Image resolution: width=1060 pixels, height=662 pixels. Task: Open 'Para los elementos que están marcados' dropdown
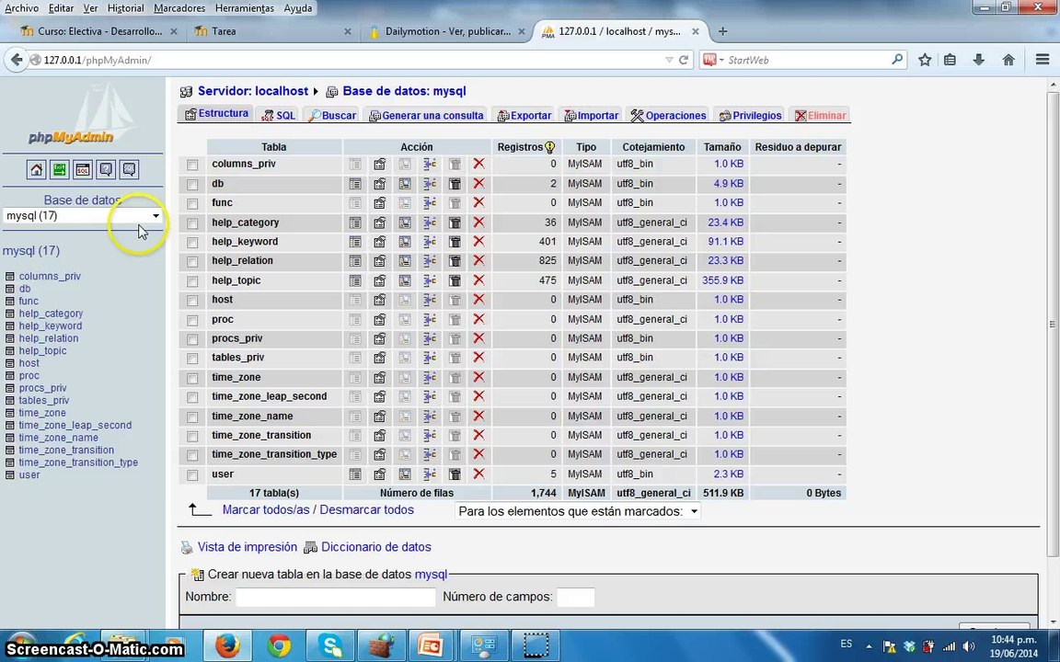click(578, 511)
